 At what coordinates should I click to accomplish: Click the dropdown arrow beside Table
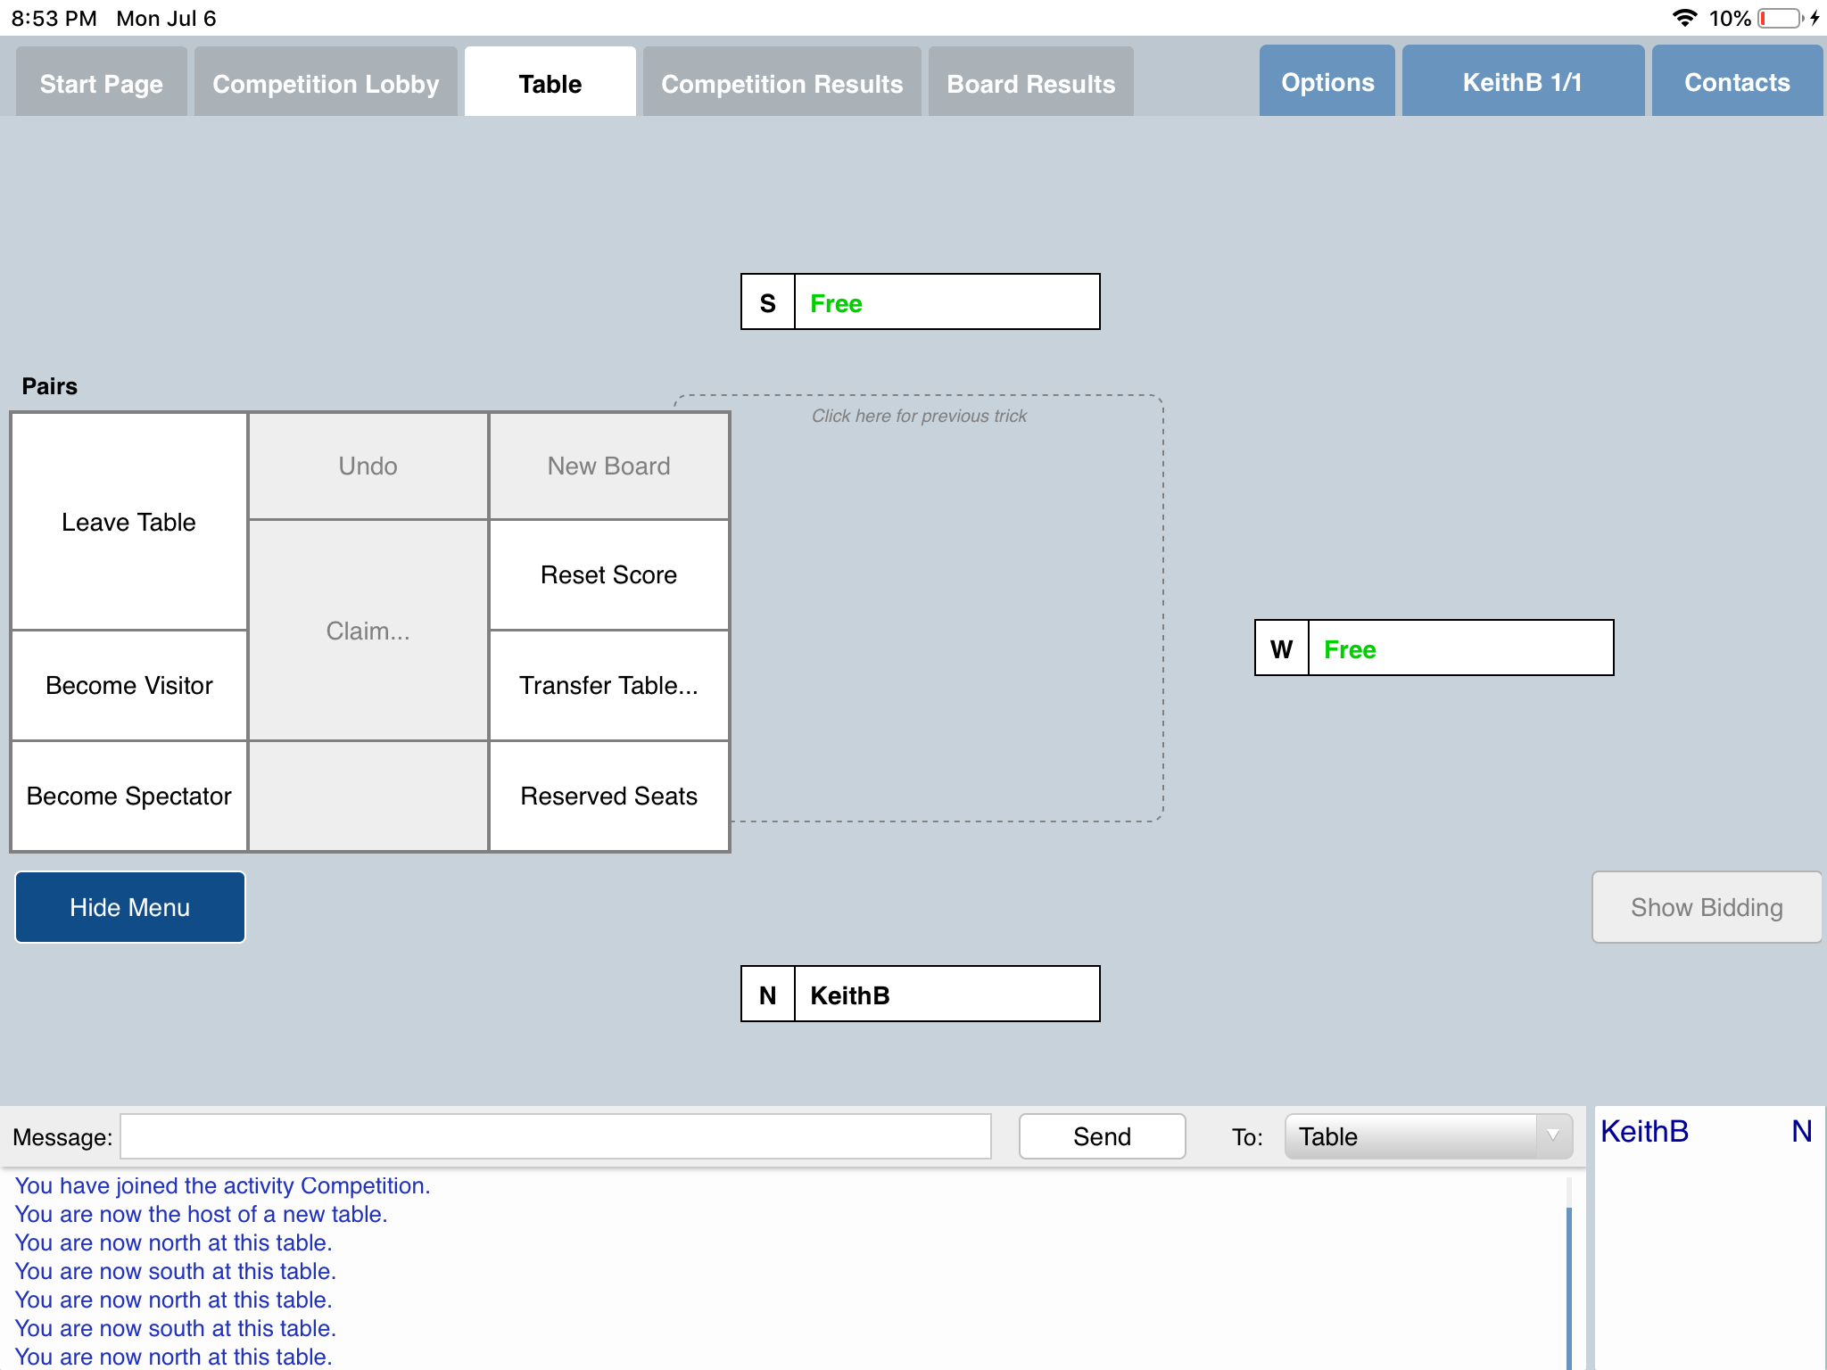pyautogui.click(x=1553, y=1136)
